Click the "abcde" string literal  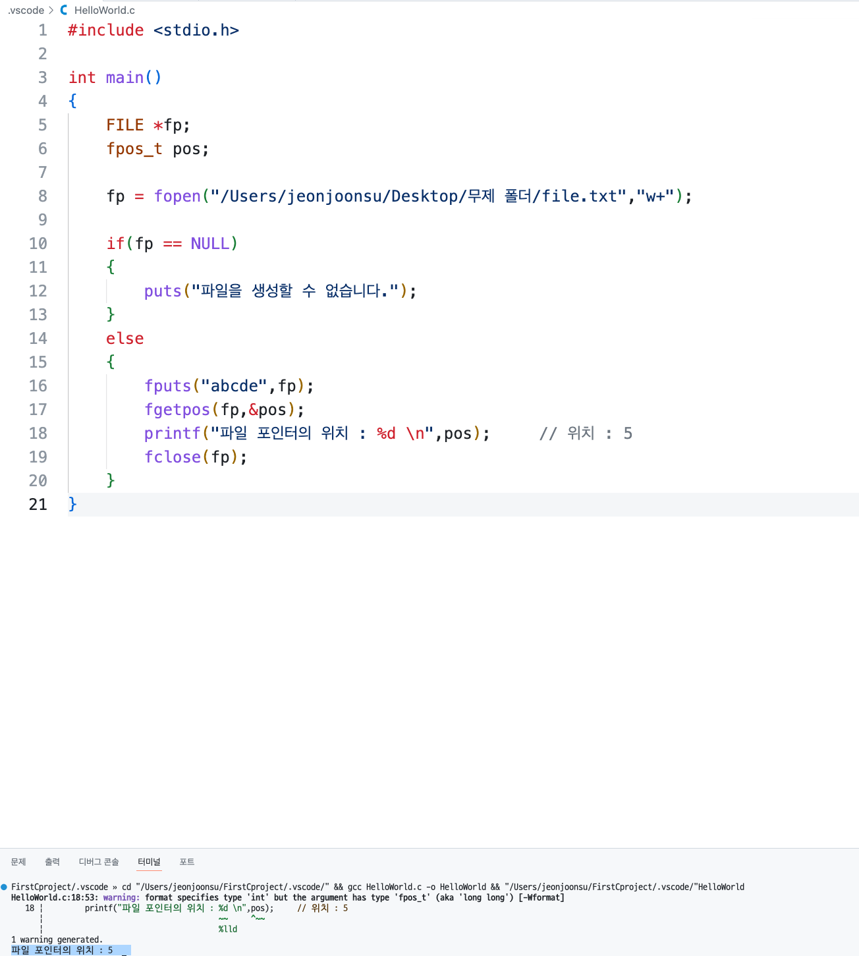point(234,386)
